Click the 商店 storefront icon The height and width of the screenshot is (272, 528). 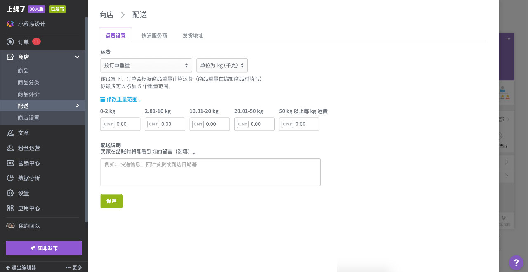[x=10, y=57]
